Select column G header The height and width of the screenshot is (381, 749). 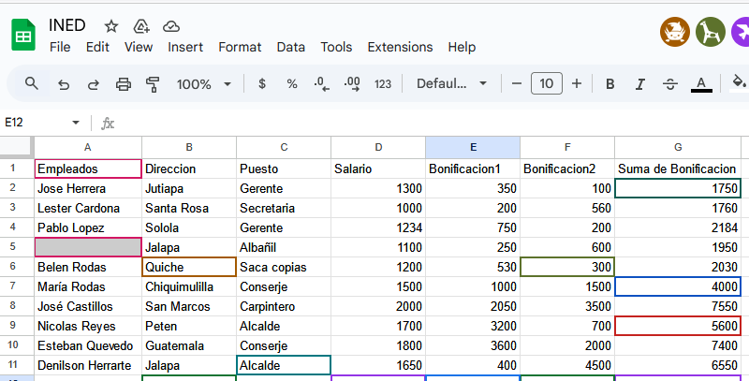pyautogui.click(x=678, y=148)
